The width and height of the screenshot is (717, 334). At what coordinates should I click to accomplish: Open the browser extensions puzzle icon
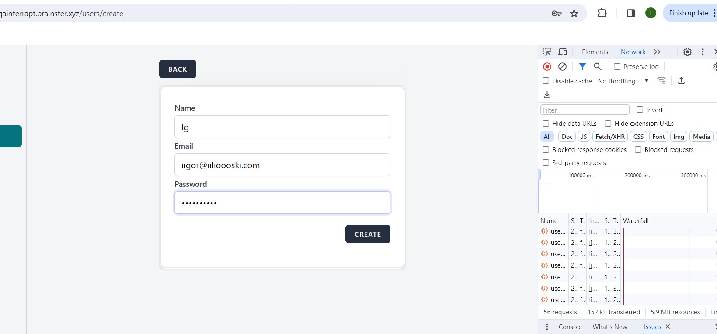coord(602,14)
